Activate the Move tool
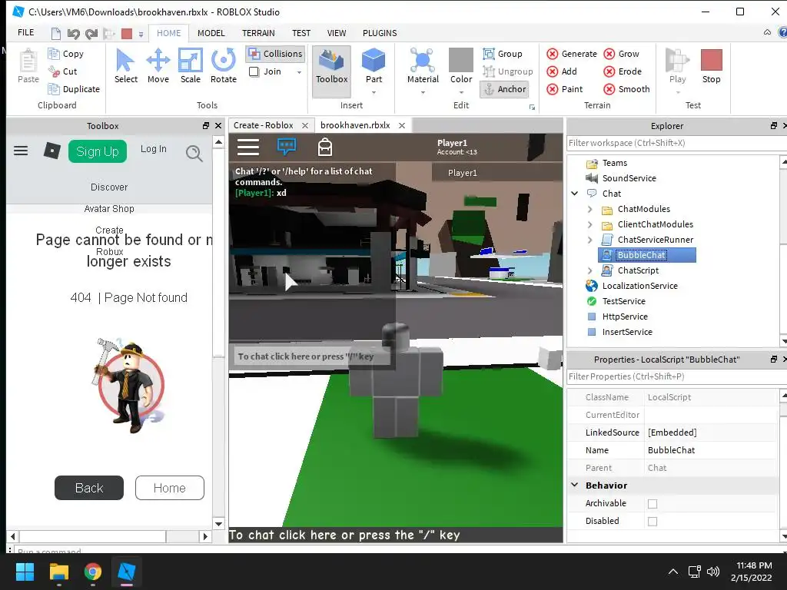Viewport: 787px width, 590px height. (x=158, y=66)
